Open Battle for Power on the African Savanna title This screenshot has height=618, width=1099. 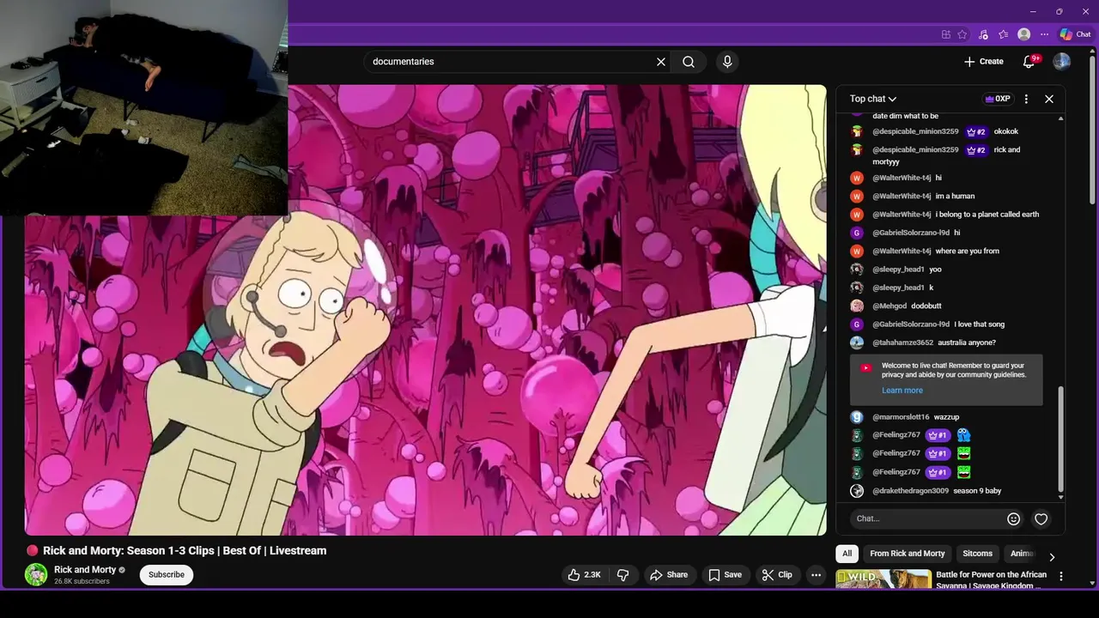pyautogui.click(x=991, y=580)
